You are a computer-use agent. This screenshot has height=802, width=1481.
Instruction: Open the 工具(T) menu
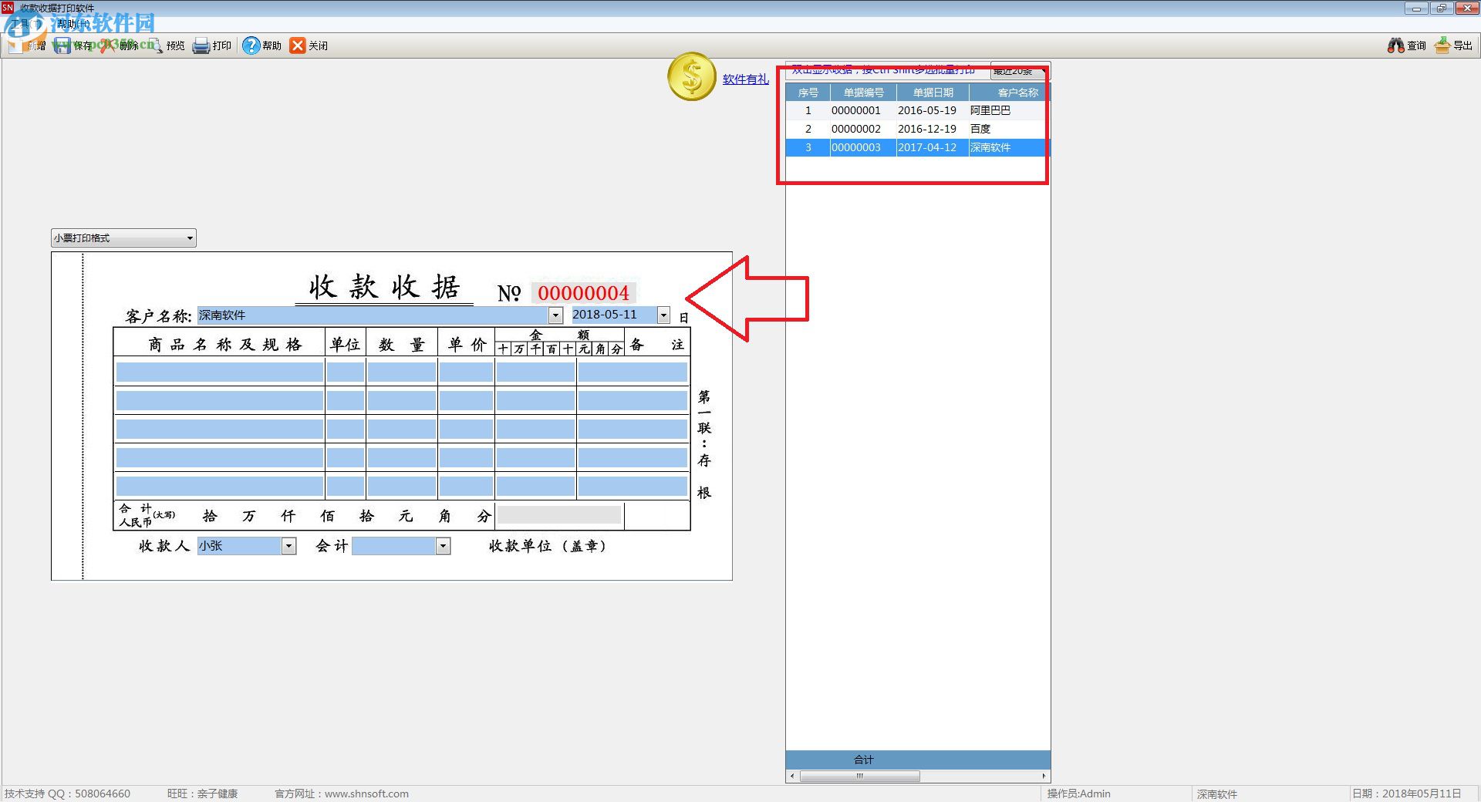coord(25,24)
